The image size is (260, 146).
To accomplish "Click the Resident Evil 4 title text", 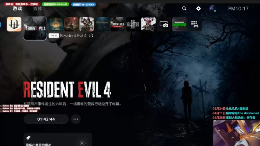I will [x=73, y=36].
